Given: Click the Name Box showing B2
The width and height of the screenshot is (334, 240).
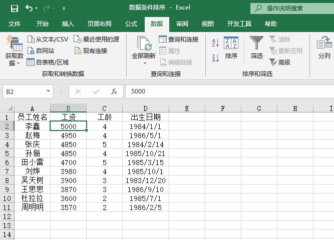Looking at the screenshot, I should tap(28, 91).
